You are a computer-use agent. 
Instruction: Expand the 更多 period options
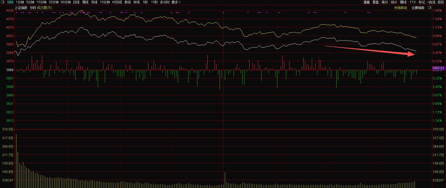pyautogui.click(x=176, y=2)
